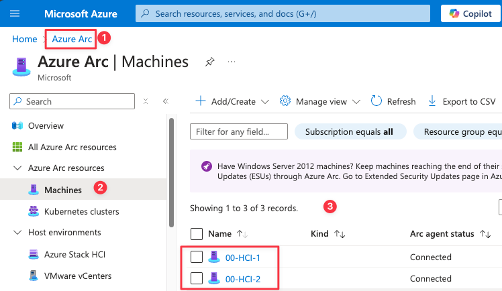Go to Home breadcrumb
Image resolution: width=502 pixels, height=291 pixels.
25,39
